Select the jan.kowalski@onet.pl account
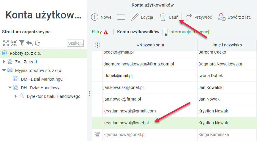This screenshot has width=257, height=141. click(x=123, y=87)
